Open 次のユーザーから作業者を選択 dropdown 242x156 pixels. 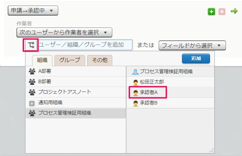(x=64, y=32)
